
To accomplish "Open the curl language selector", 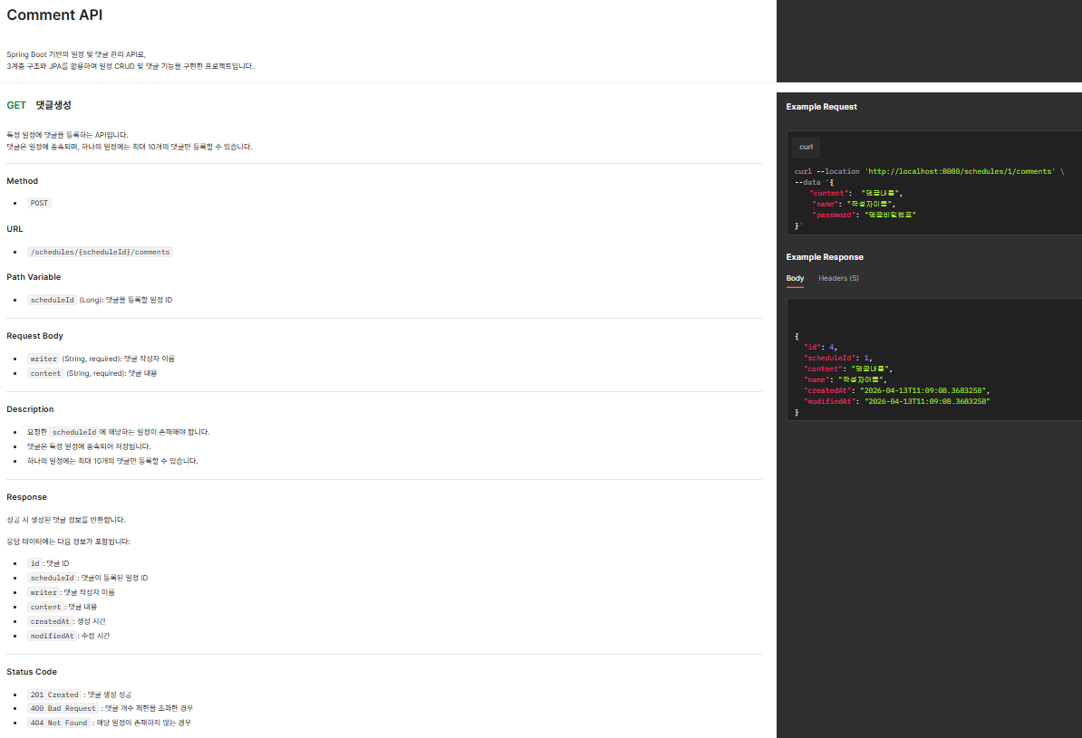I will [806, 147].
